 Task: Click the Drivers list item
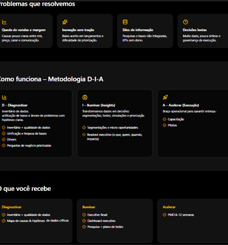(x=9, y=139)
